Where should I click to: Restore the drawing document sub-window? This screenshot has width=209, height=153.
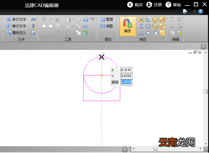195,52
